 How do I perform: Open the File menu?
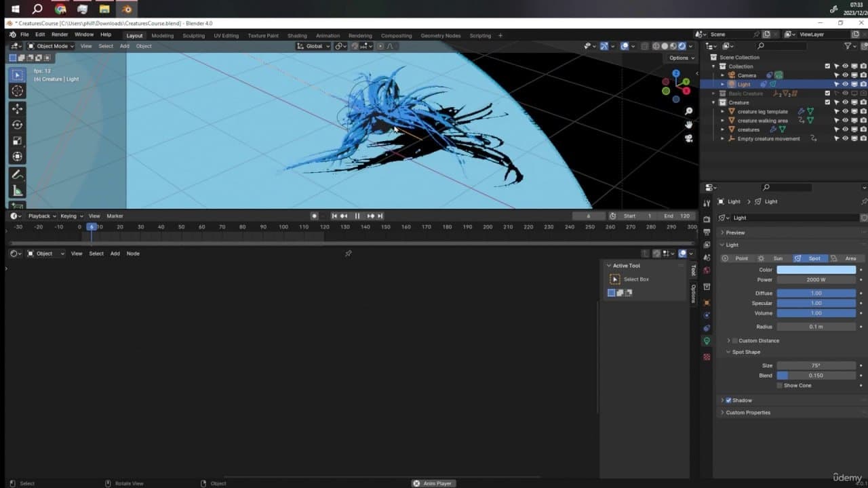click(x=24, y=35)
